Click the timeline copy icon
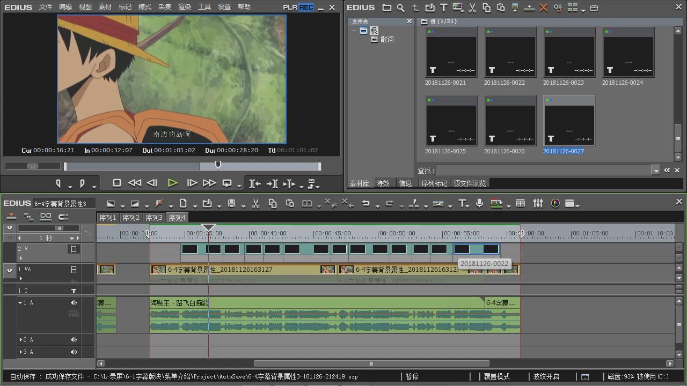The image size is (687, 386). [x=273, y=203]
